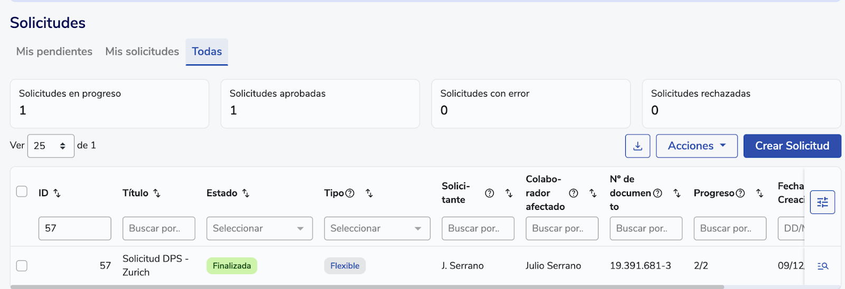Show help icon next to Progreso

(x=740, y=194)
